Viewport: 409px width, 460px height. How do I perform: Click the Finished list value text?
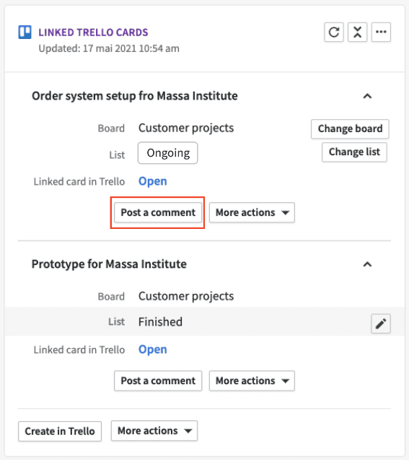coord(160,322)
